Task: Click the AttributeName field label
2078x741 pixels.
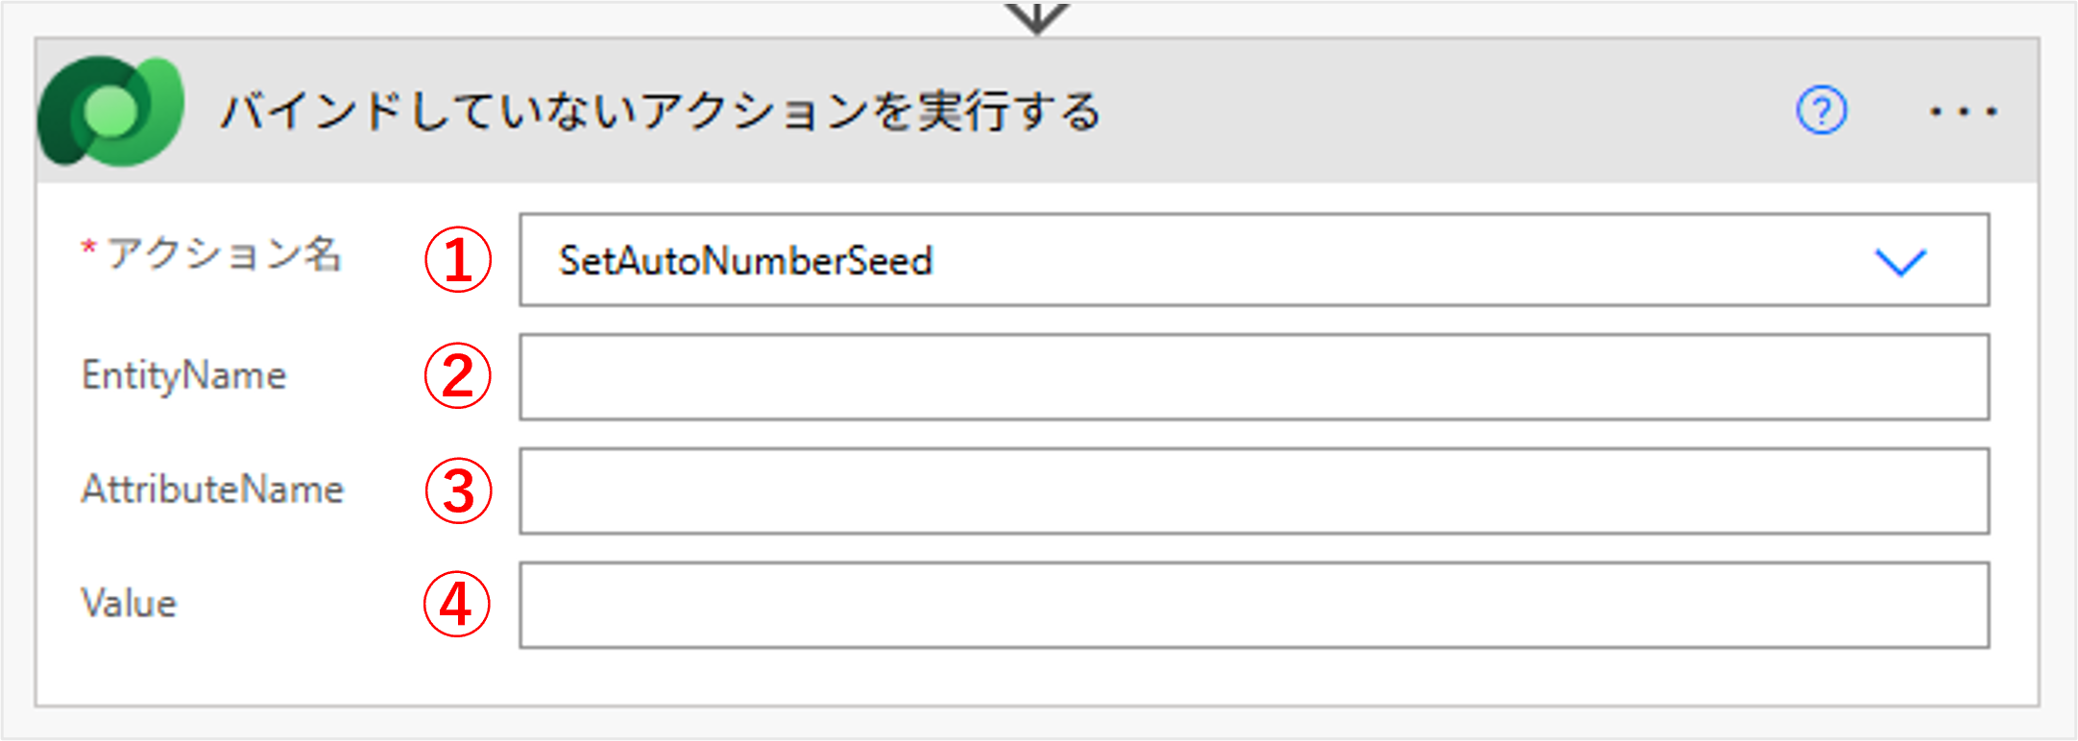Action: 212,490
